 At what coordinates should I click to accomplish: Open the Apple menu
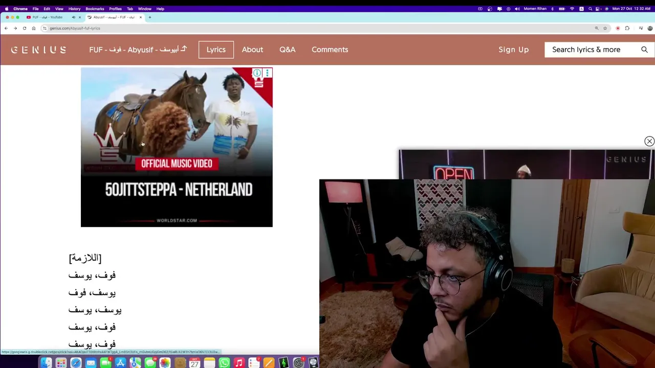[x=7, y=9]
